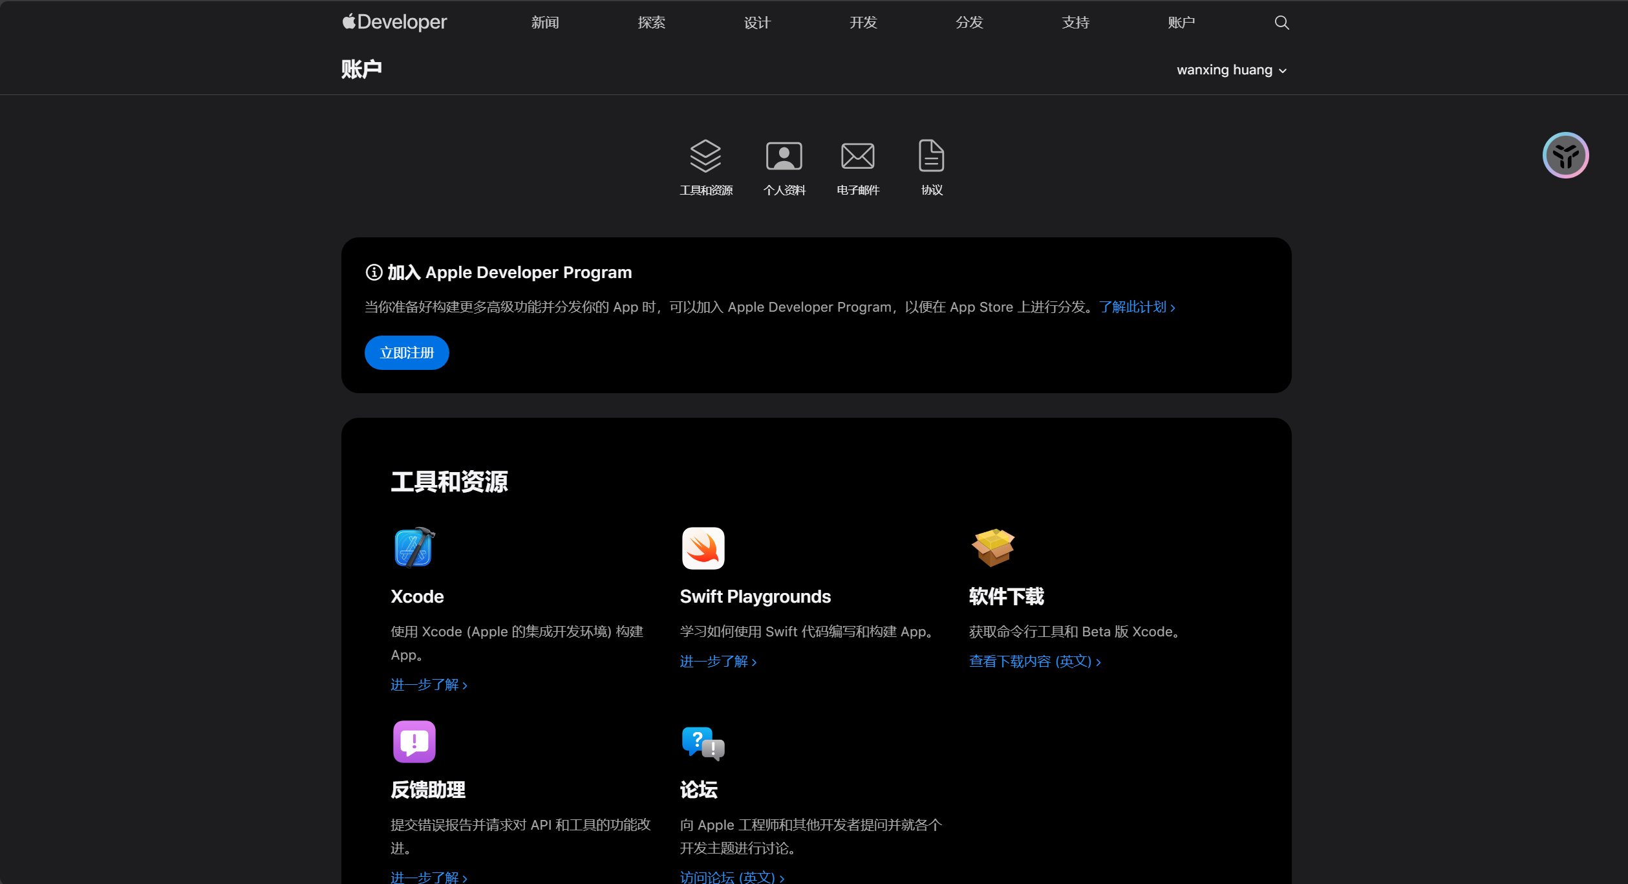1628x884 pixels.
Task: Open the 支持 navigation menu item
Action: 1075,23
